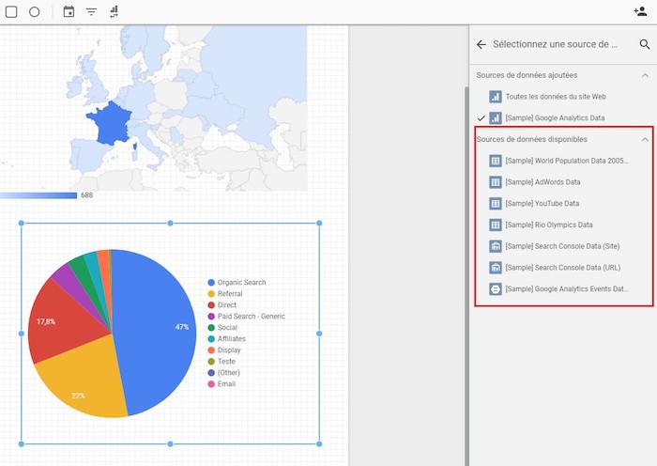Click the blue Organic Search pie slice
This screenshot has height=466, width=657.
(x=160, y=329)
